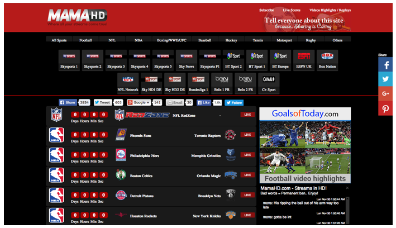Select the Hockey tab

point(231,40)
